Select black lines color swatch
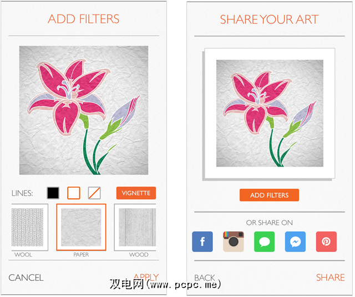This screenshot has height=297, width=355. pos(53,194)
